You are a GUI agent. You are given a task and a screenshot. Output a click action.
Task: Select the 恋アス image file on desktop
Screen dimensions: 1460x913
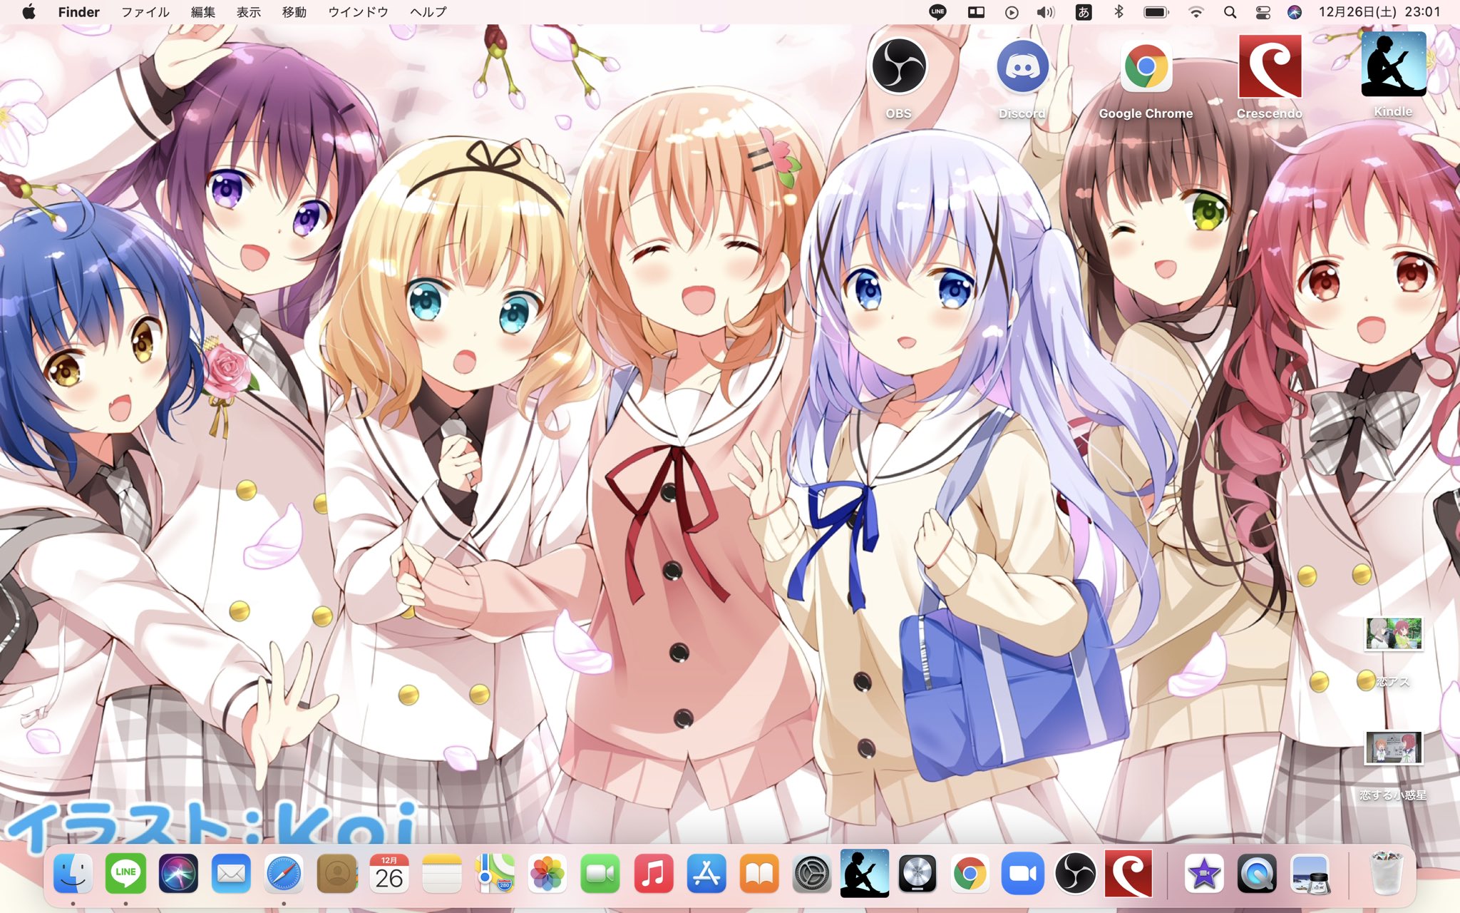pyautogui.click(x=1393, y=634)
